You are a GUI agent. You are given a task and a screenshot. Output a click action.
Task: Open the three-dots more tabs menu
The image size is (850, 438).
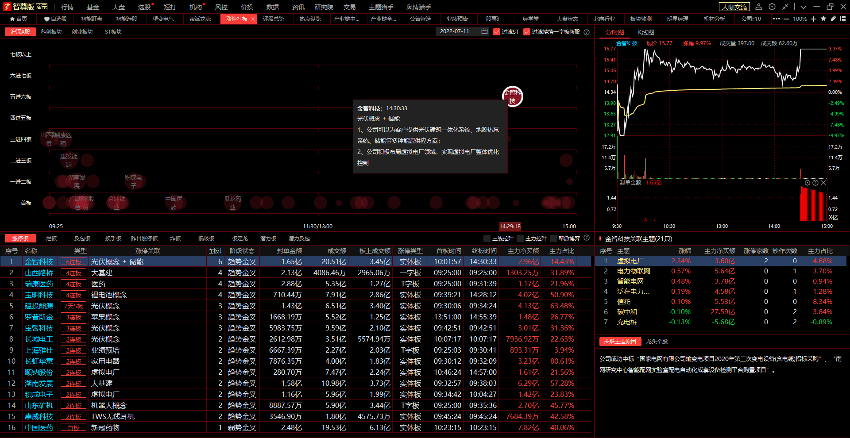(777, 19)
